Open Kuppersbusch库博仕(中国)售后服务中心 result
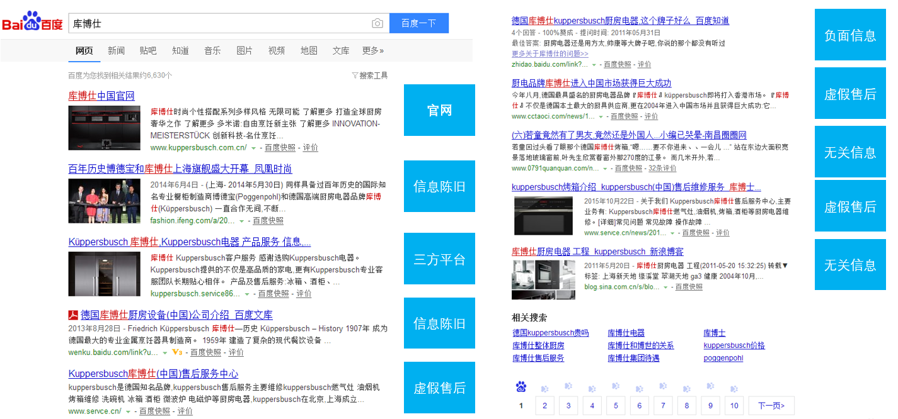This screenshot has width=898, height=419. (x=153, y=374)
